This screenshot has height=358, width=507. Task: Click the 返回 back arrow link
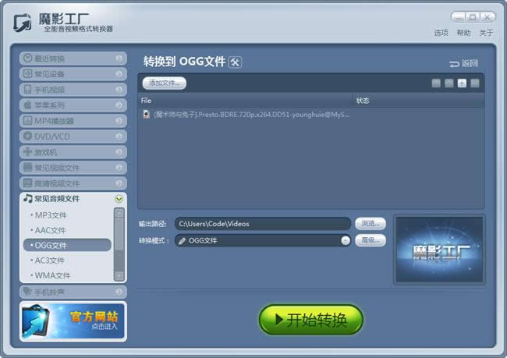coord(463,64)
